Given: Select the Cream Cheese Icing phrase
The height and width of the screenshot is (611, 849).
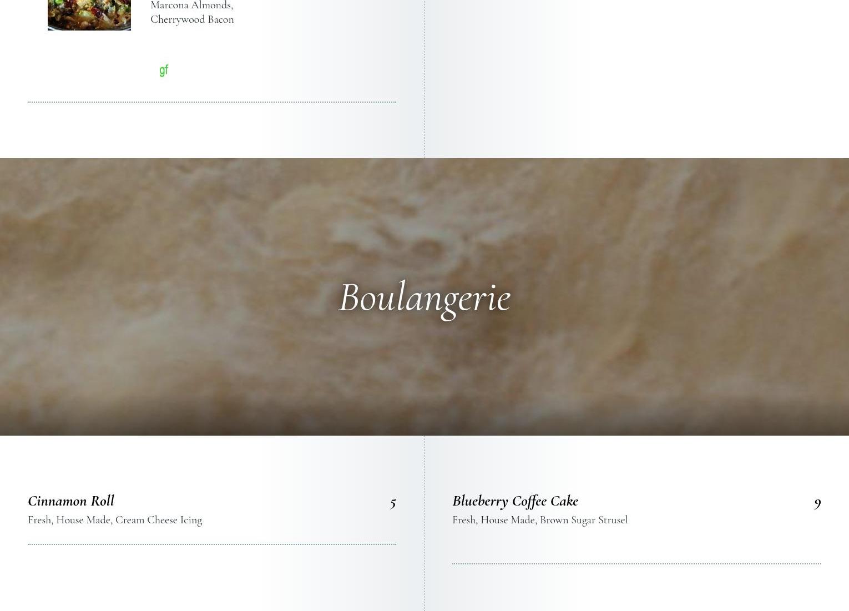Looking at the screenshot, I should tap(159, 520).
